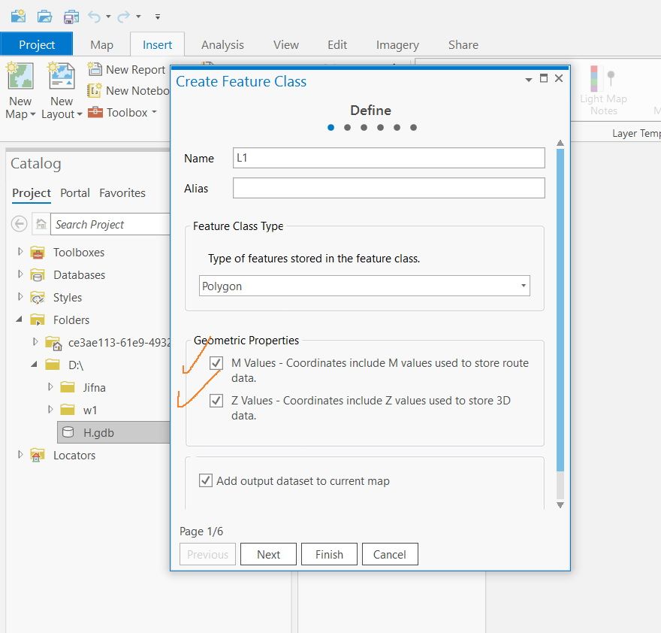The height and width of the screenshot is (633, 661).
Task: Switch to the Map ribbon tab
Action: 101,45
